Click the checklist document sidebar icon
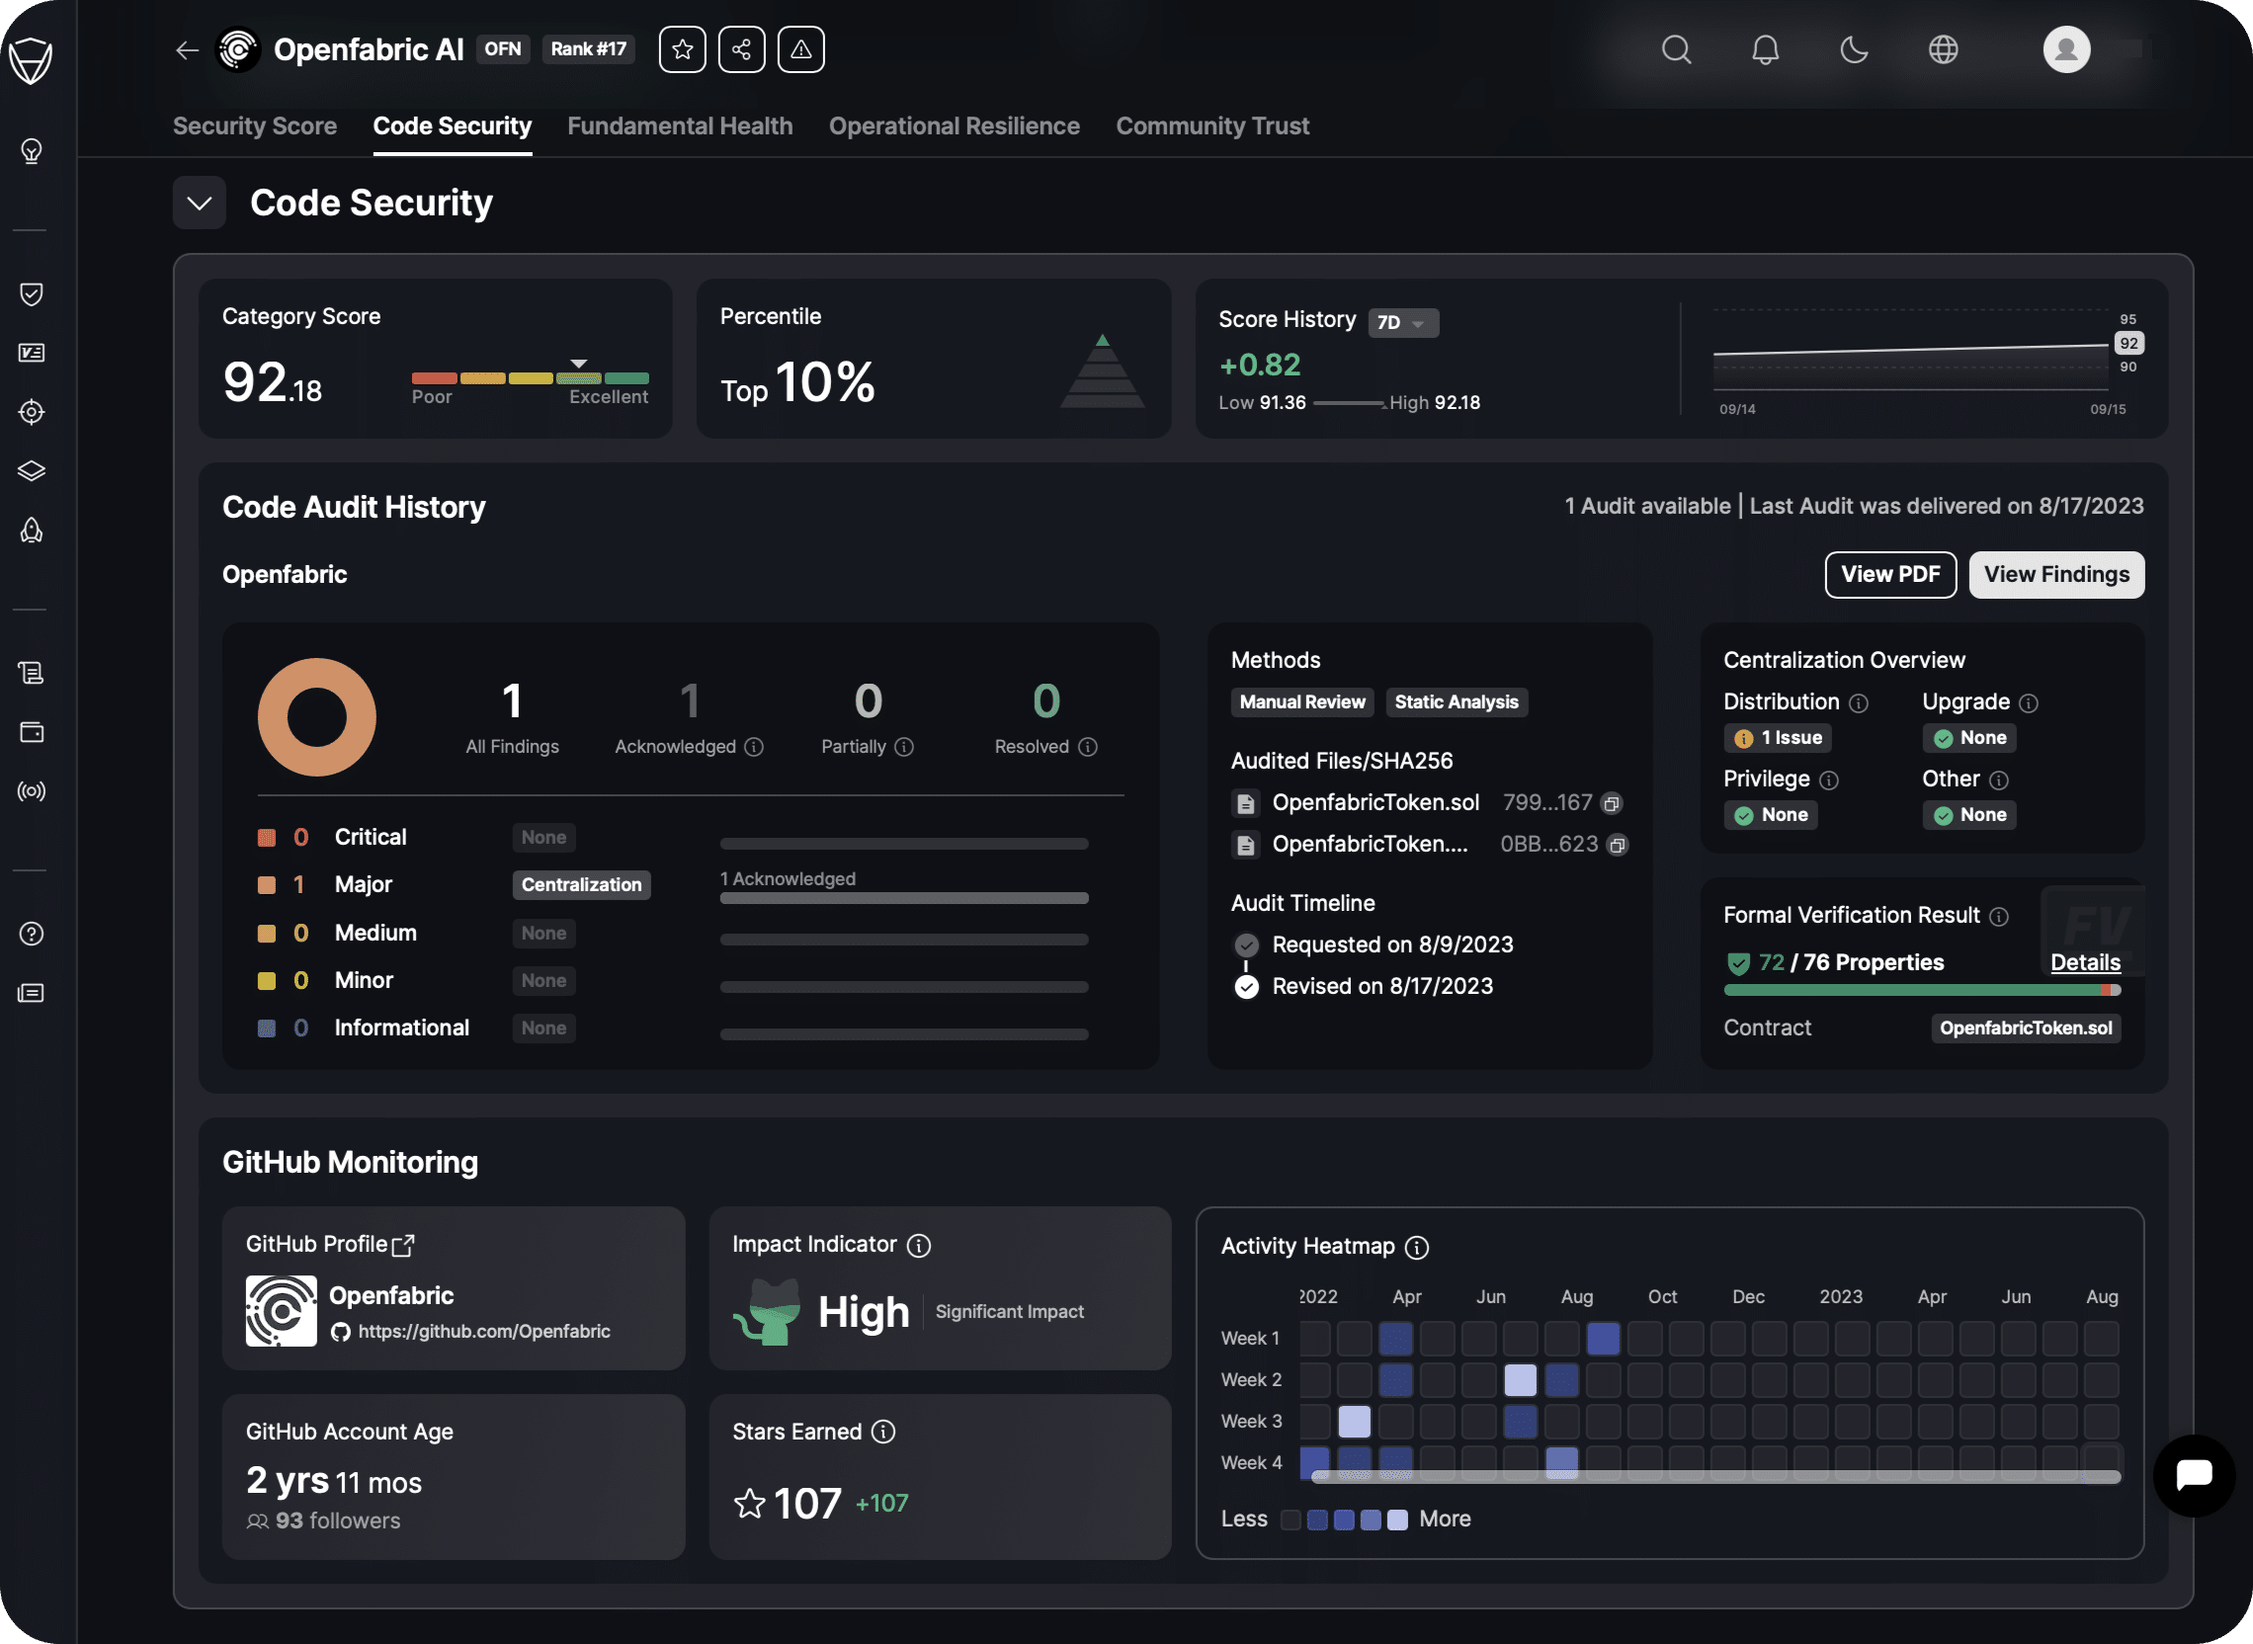 pos(32,353)
